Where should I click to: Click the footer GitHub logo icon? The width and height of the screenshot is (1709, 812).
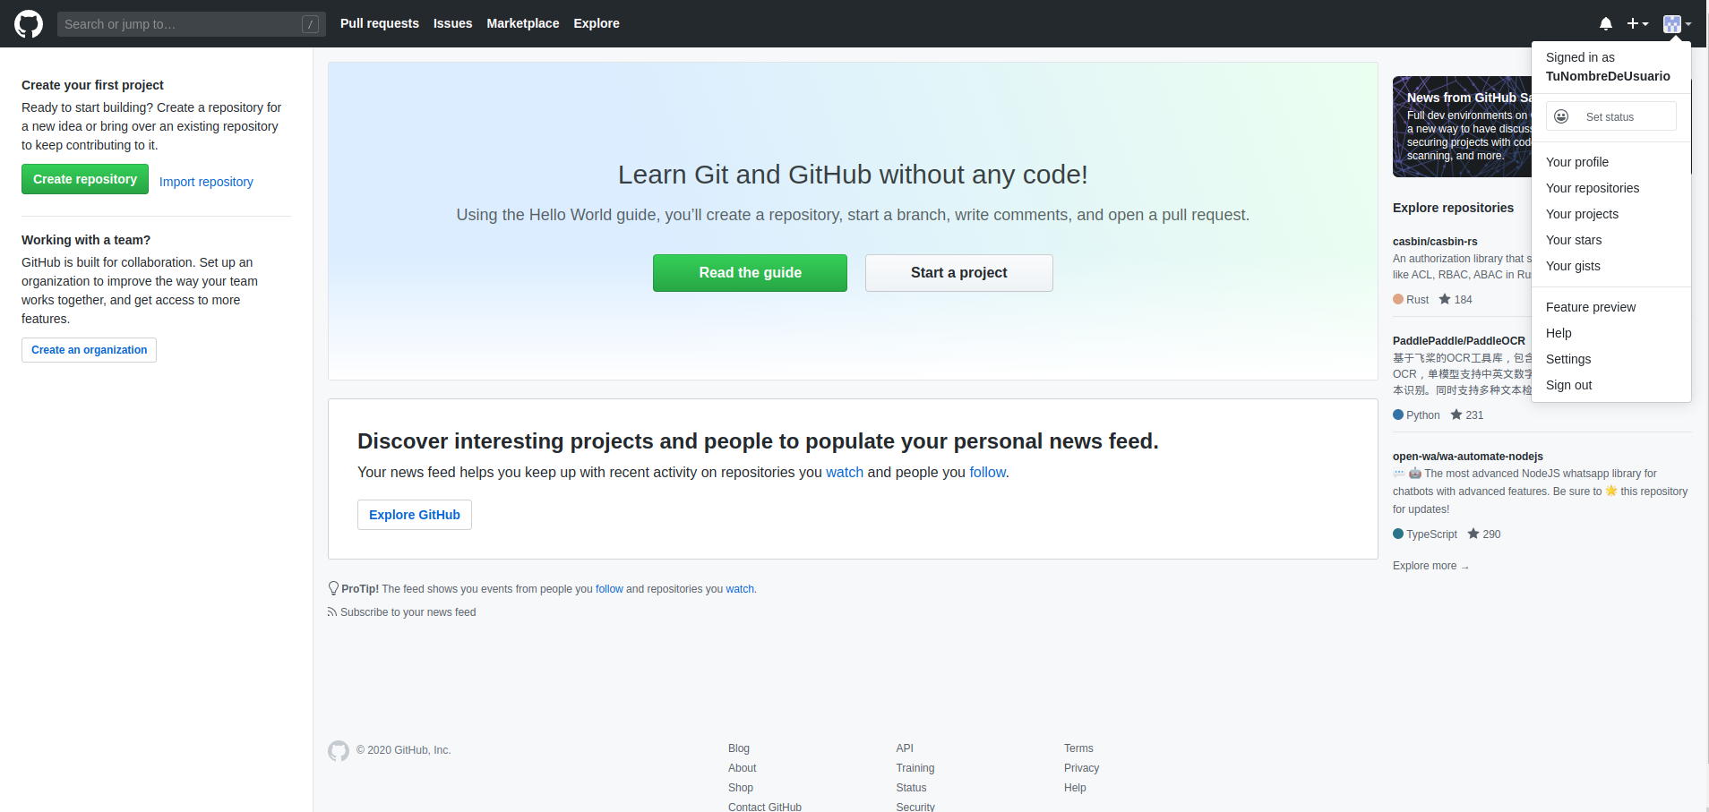click(x=339, y=751)
